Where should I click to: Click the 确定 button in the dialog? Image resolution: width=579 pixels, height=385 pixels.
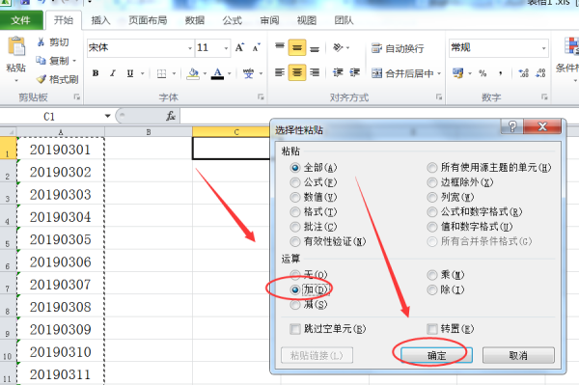(x=436, y=355)
